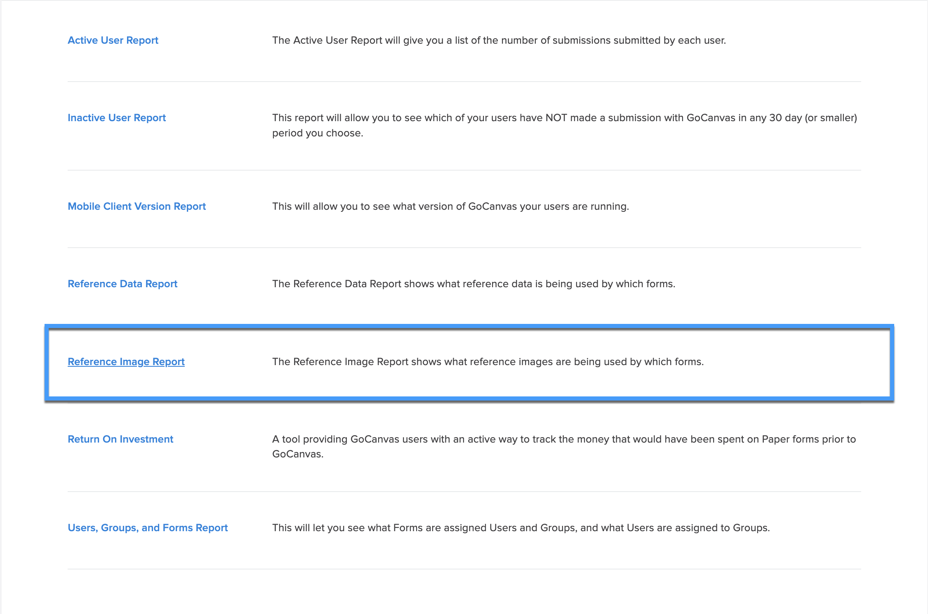Open the Active User Report link
This screenshot has width=928, height=614.
pos(113,40)
